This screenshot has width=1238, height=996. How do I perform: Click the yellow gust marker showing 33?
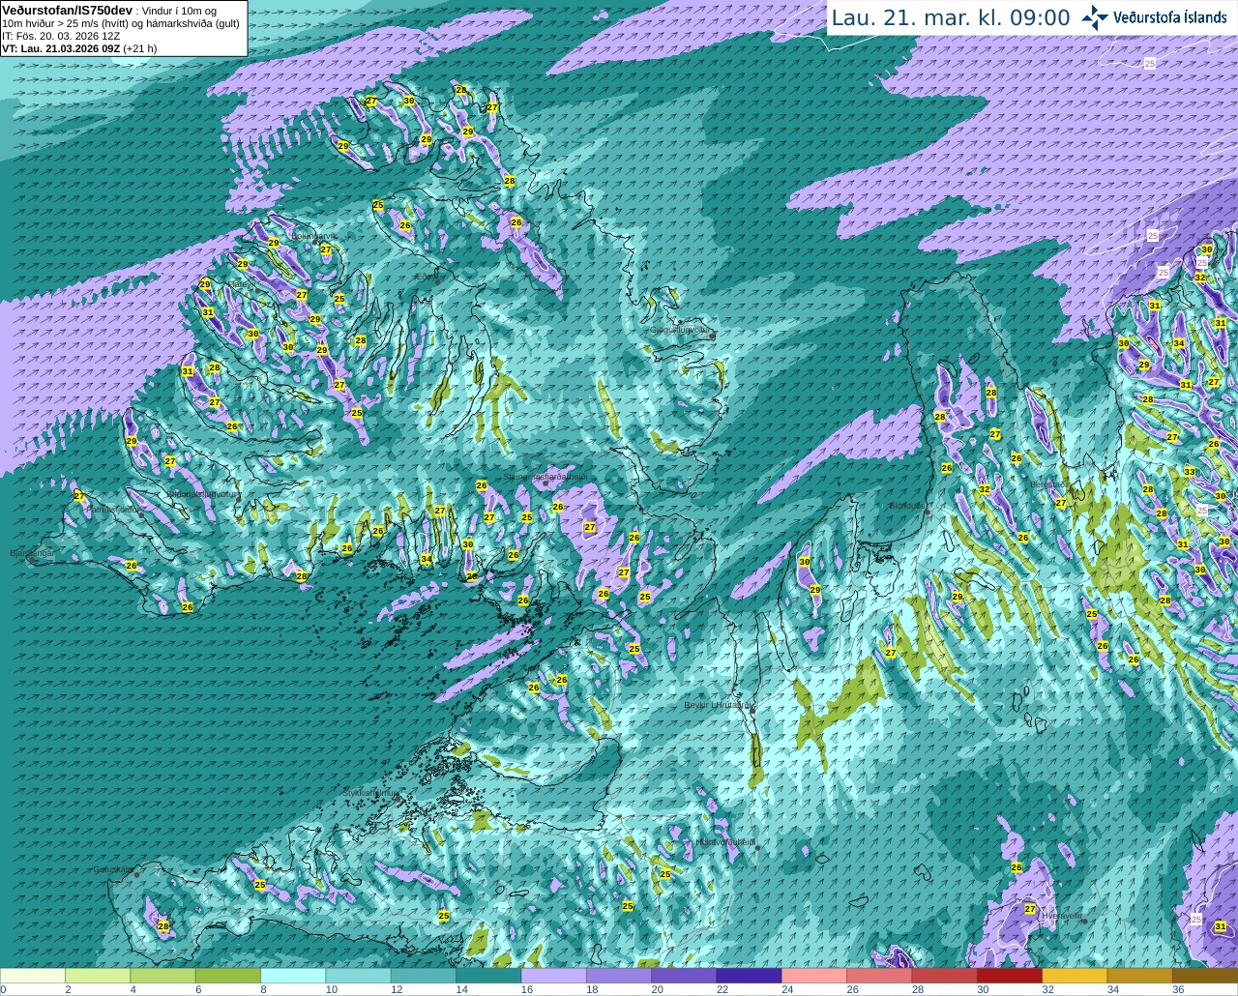tap(1190, 472)
